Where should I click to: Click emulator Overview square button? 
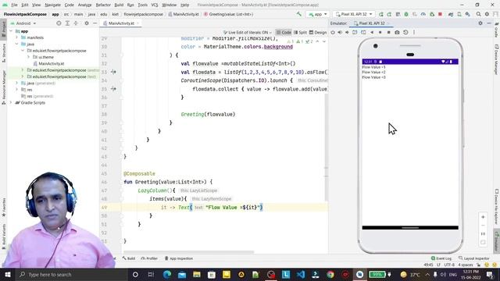(388, 32)
